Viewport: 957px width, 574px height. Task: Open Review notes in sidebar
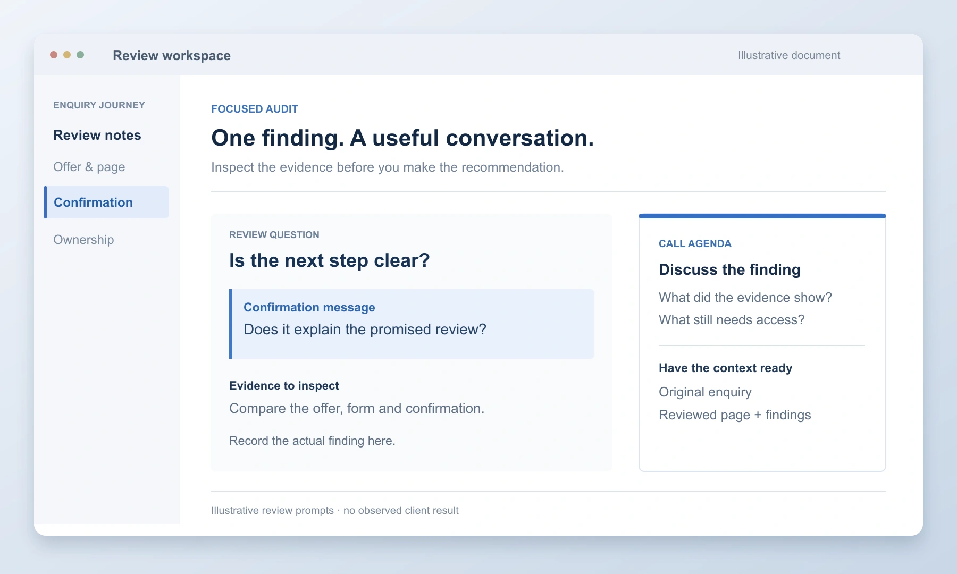[x=97, y=135]
